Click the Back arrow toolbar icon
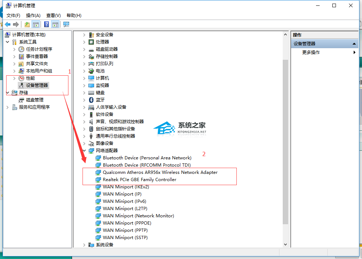362x259 pixels. click(8, 24)
